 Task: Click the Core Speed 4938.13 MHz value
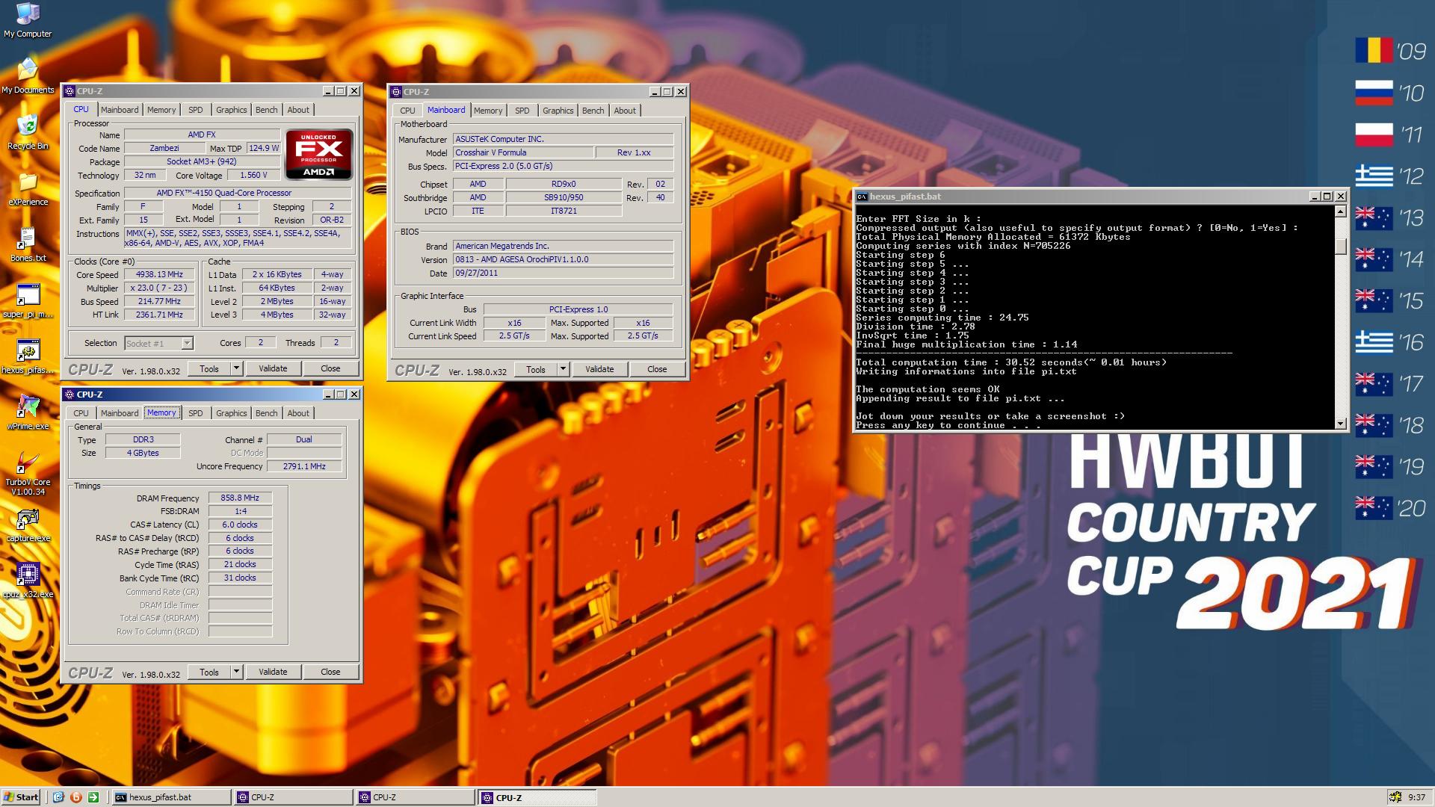(161, 274)
